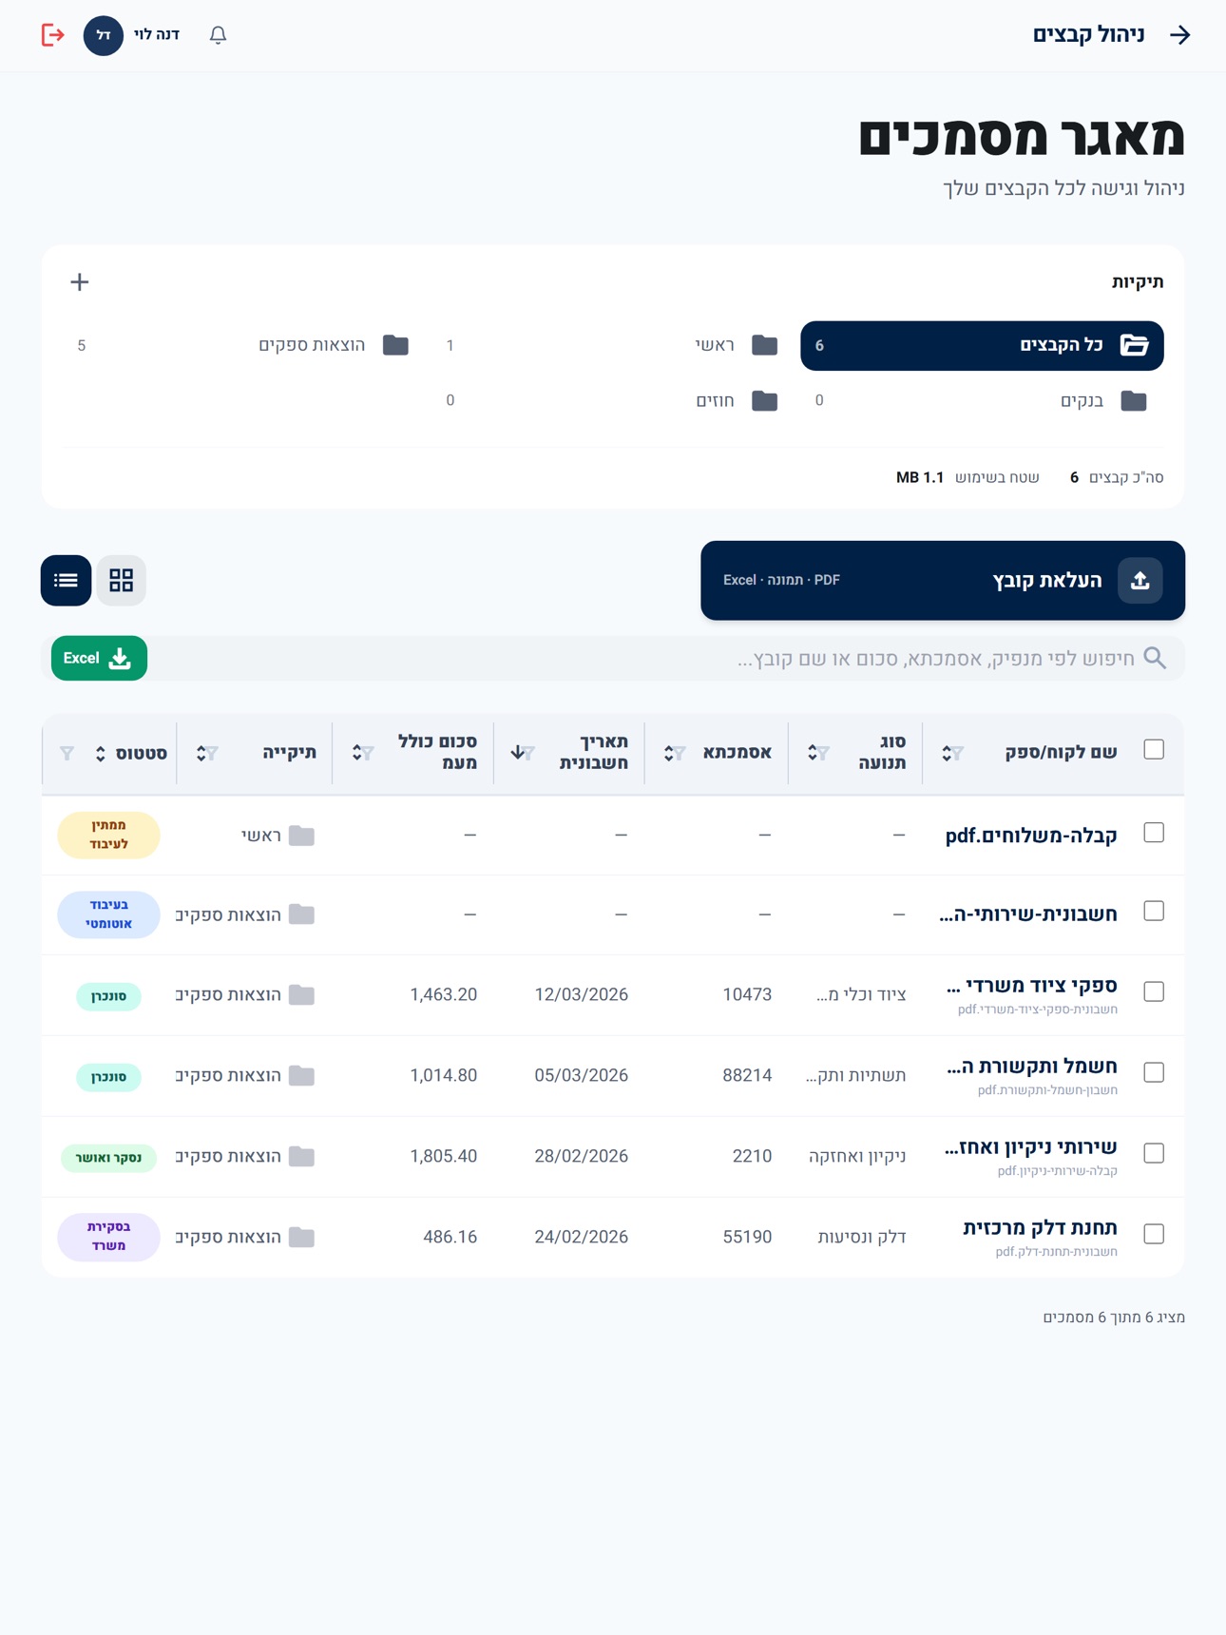Click the date 24/02/2026

[x=582, y=1237]
